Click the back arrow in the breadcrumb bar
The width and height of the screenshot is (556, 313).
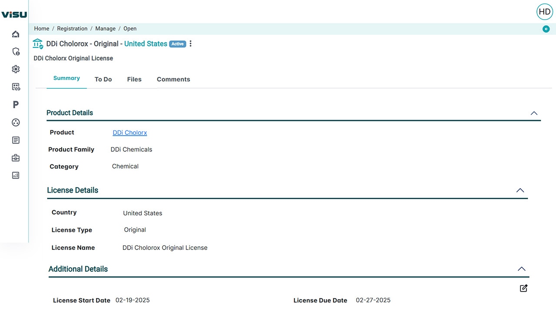[x=546, y=29]
